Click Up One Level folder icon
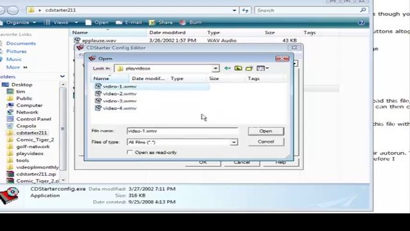Screen dimensions: 410x231 pyautogui.click(x=238, y=69)
